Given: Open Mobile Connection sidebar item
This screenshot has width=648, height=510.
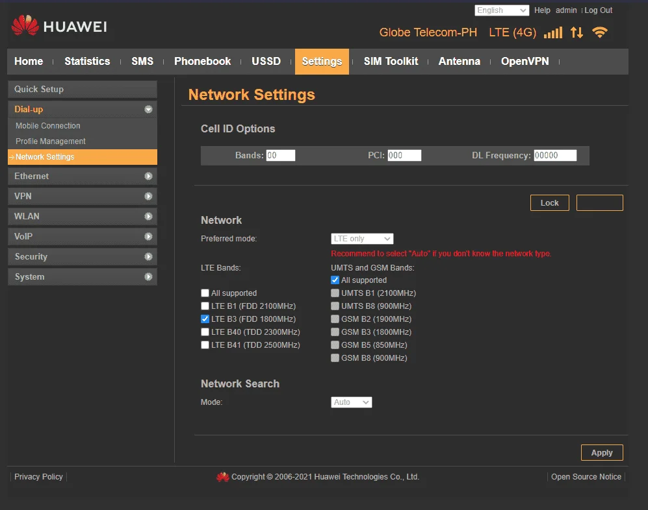Looking at the screenshot, I should [48, 126].
